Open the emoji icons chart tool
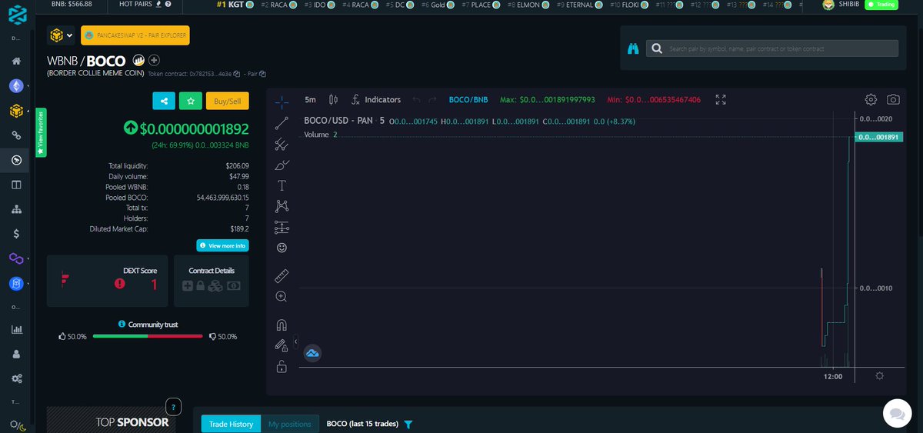923x433 pixels. (x=282, y=248)
